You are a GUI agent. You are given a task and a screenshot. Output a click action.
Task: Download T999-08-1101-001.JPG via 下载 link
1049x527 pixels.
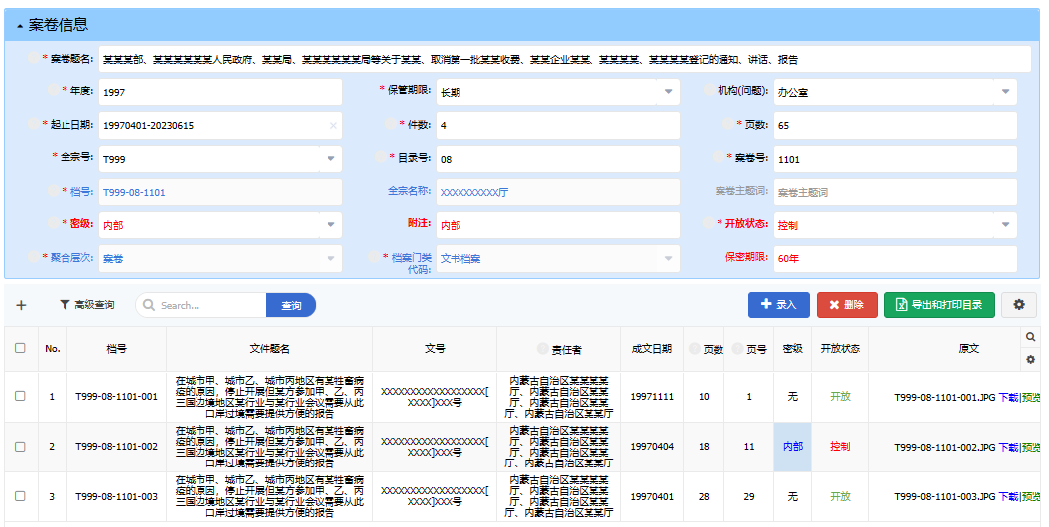point(1008,397)
